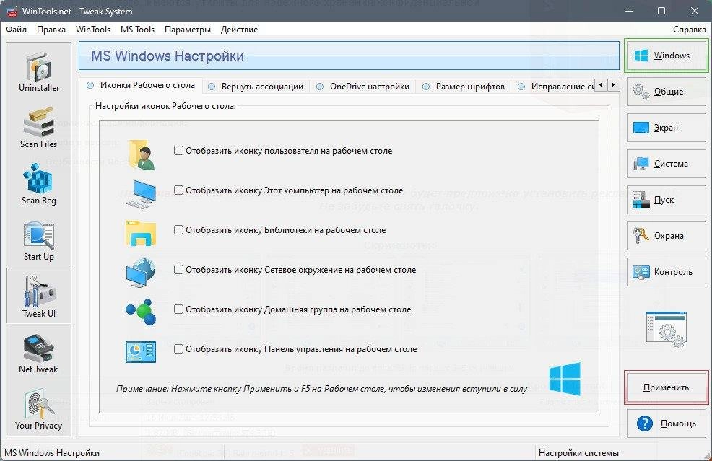Screen dimensions: 712x461
Task: Open the Общие settings category
Action: pos(666,92)
